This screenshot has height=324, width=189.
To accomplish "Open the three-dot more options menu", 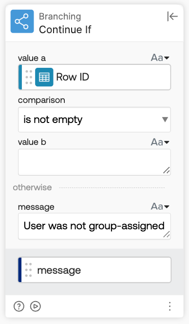I will click(170, 306).
